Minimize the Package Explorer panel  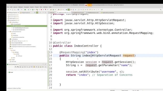coord(43,13)
